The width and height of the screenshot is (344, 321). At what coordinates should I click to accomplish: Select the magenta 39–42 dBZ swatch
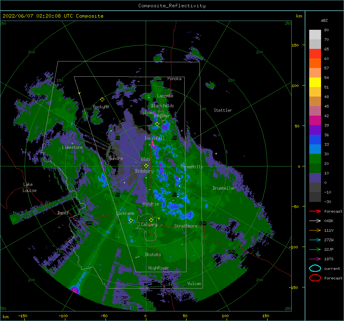(315, 120)
